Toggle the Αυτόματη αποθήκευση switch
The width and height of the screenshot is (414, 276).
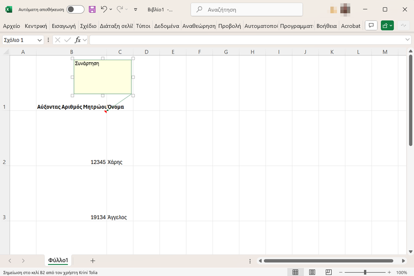coord(76,9)
